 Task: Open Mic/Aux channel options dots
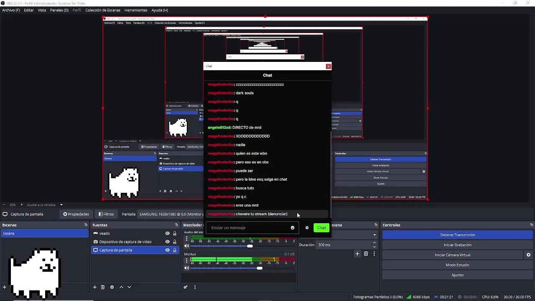(186, 260)
